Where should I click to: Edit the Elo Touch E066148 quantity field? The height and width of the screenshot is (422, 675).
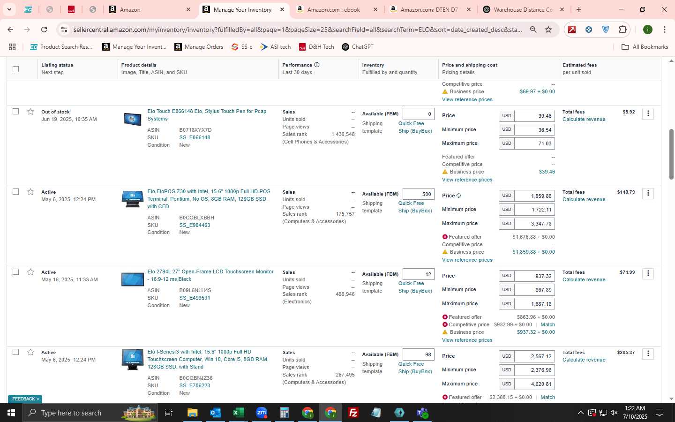coord(419,114)
